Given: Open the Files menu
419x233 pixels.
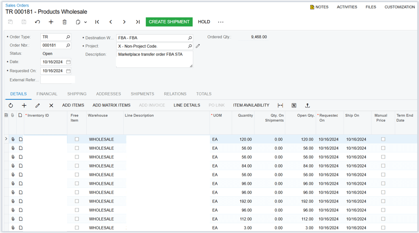Looking at the screenshot, I should [371, 7].
